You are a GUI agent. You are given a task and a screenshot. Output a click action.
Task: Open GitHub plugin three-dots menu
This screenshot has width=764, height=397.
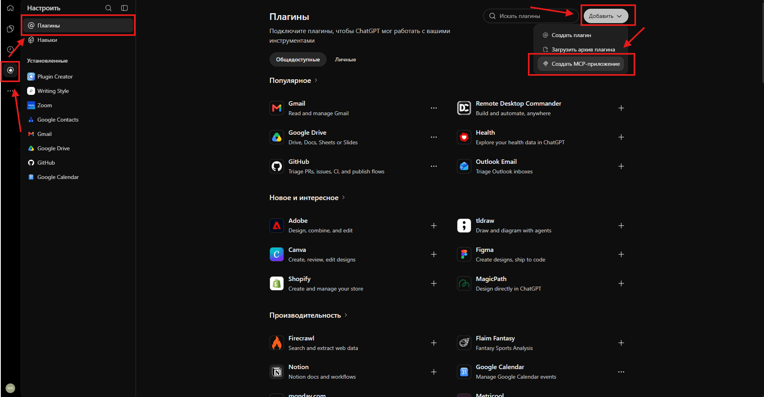(x=434, y=166)
